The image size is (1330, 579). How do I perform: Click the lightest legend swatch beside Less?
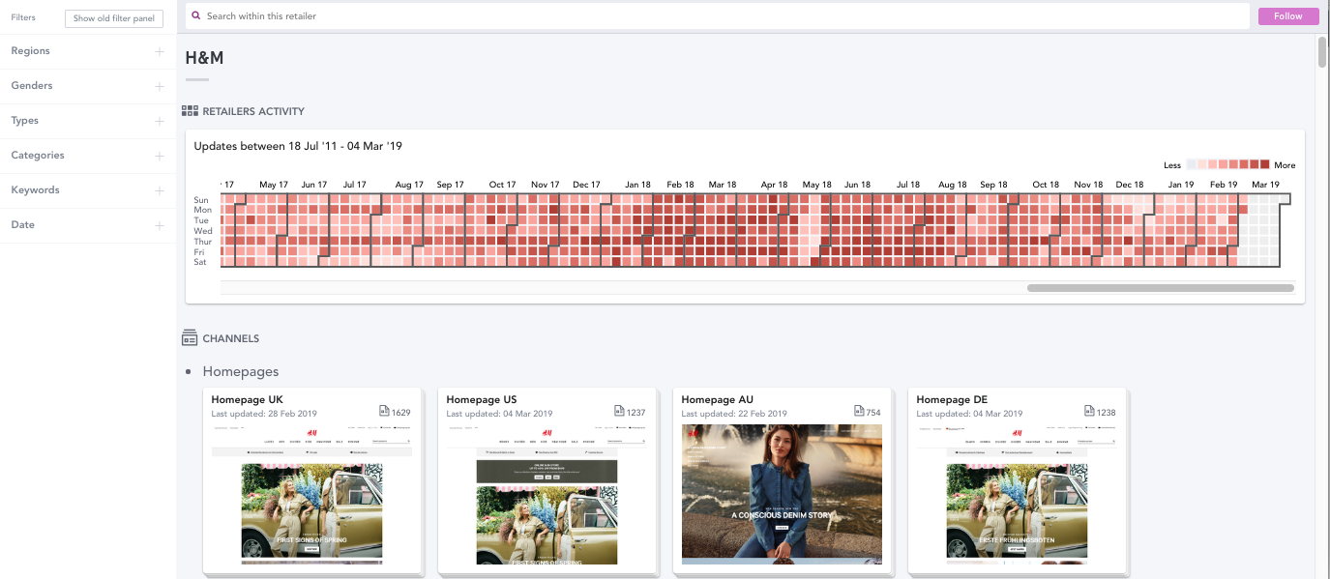coord(1192,164)
